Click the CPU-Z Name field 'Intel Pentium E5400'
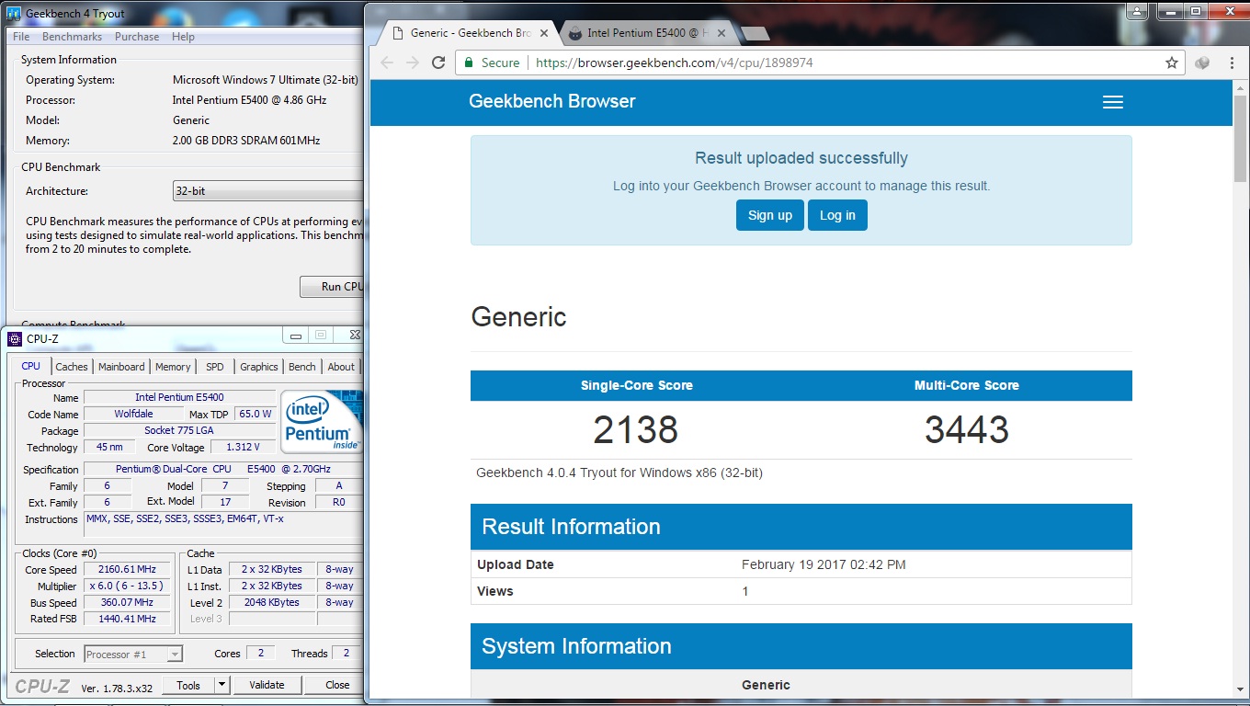This screenshot has width=1250, height=706. 179,397
